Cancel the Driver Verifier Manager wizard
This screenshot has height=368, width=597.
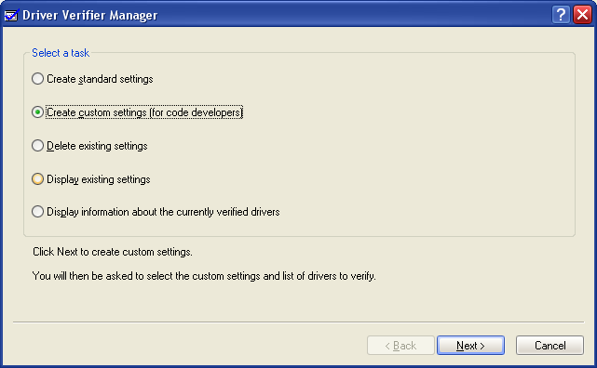pos(550,345)
